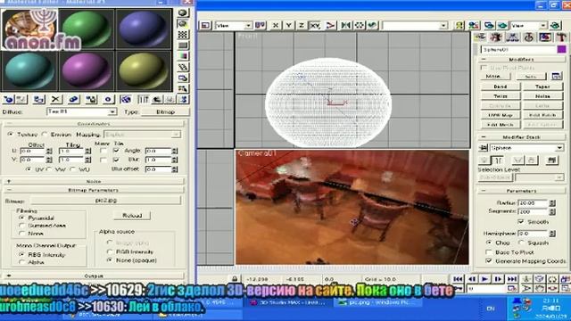Restrict to Z axis button
The height and width of the screenshot is (321, 571).
point(302,25)
